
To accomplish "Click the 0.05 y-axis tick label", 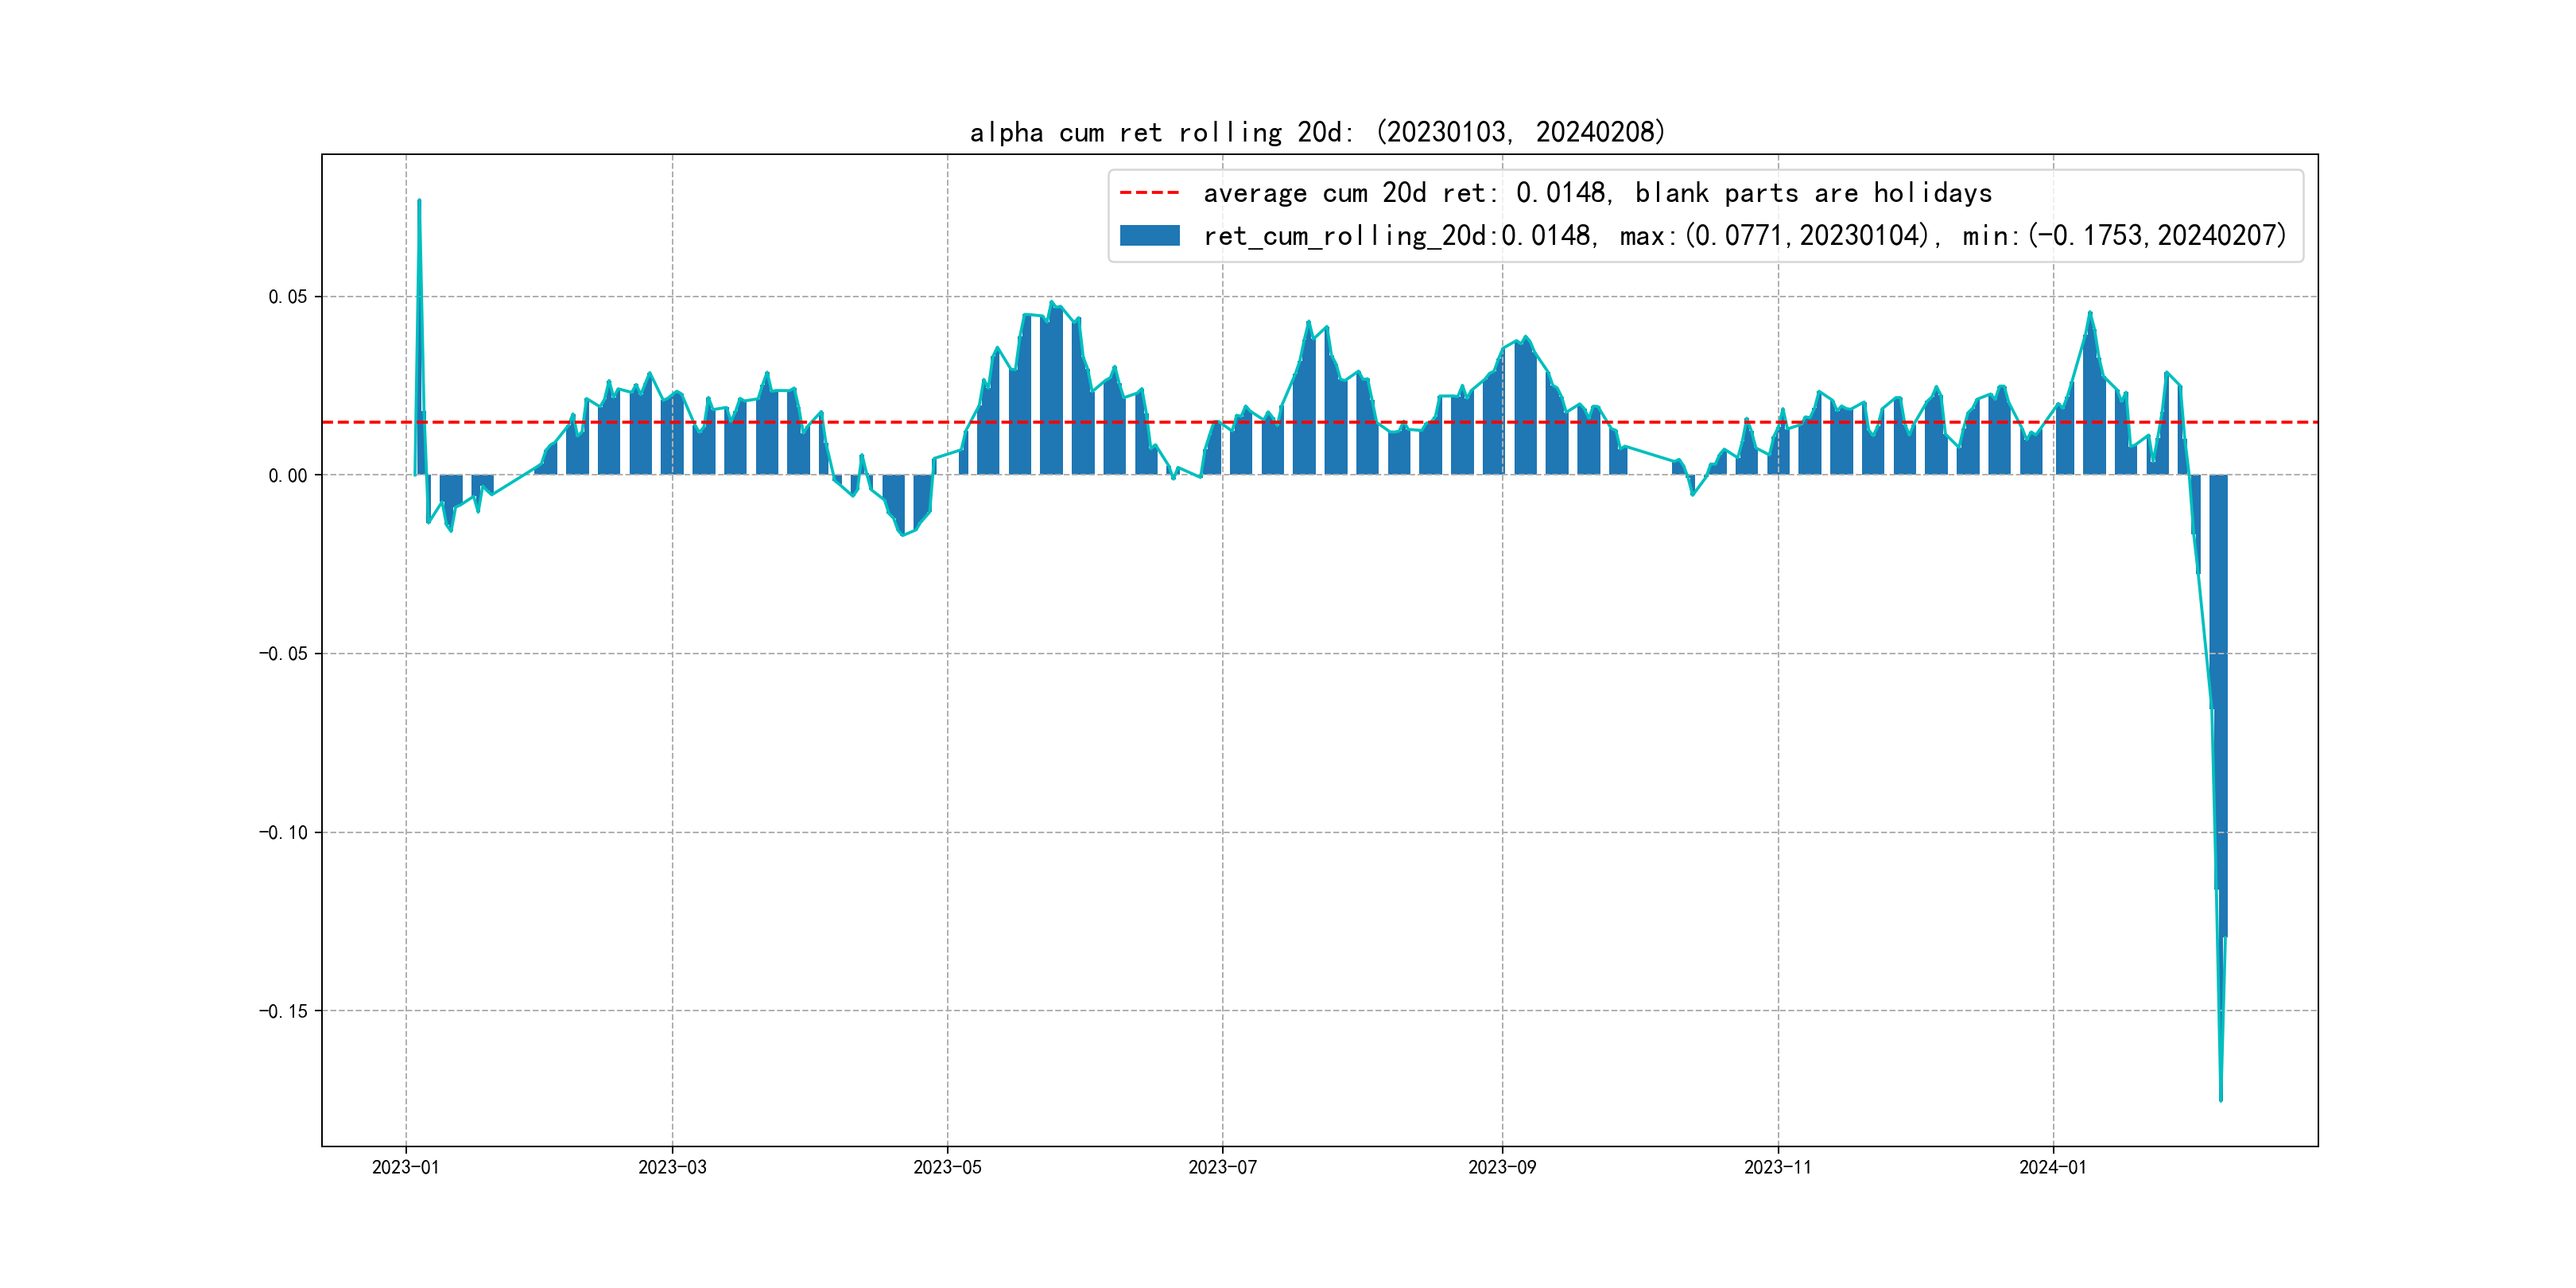I will click(287, 297).
